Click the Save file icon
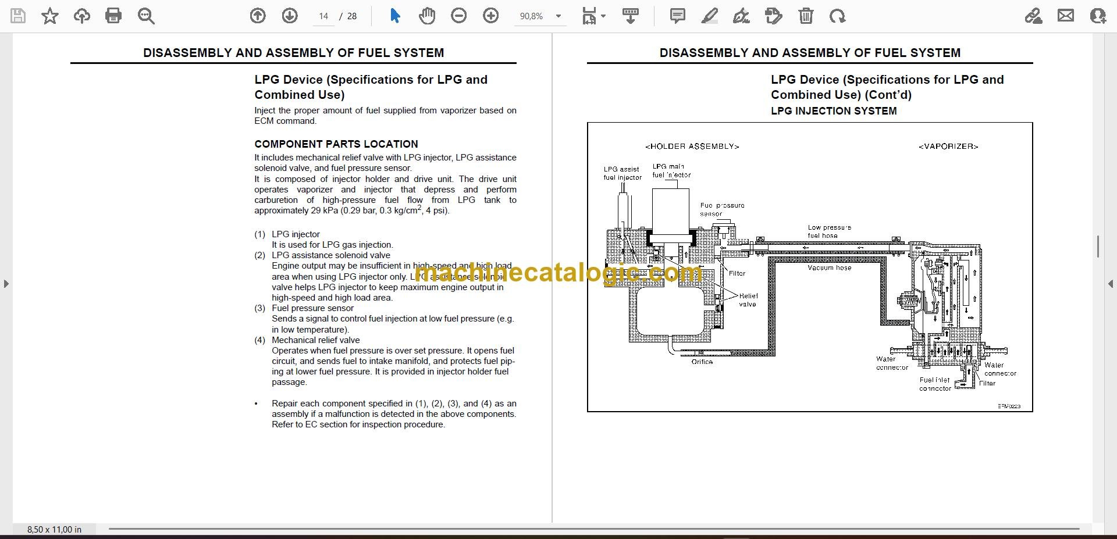The height and width of the screenshot is (539, 1117). [x=18, y=16]
